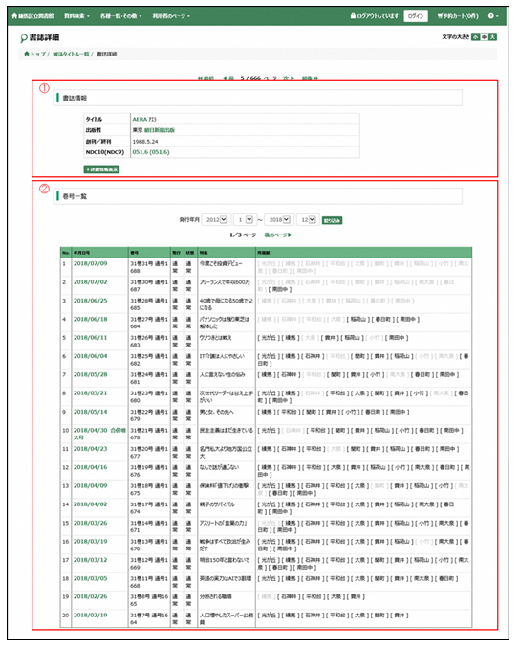
Task: Go to 雑誌タイトル一覧 in the breadcrumb
Action: [71, 54]
